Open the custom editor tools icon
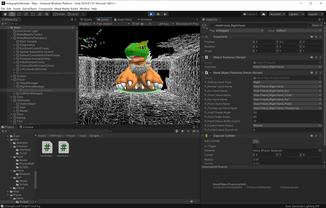The width and height of the screenshot is (326, 208). click(47, 14)
